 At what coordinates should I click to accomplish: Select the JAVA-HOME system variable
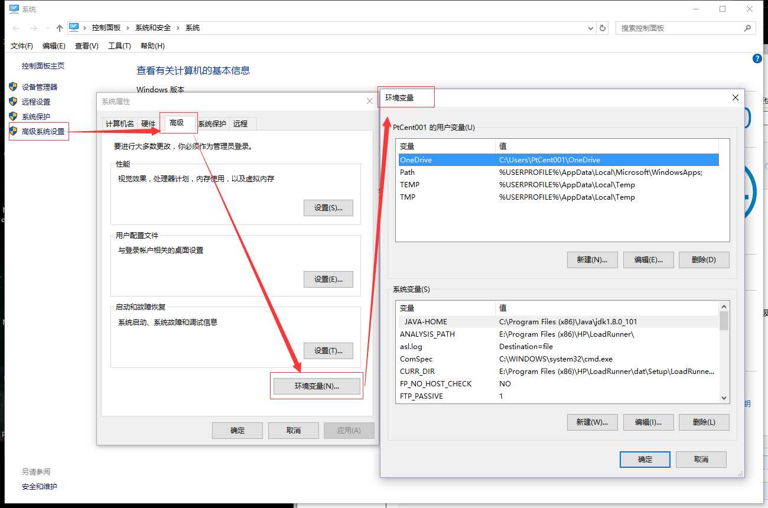click(x=558, y=322)
